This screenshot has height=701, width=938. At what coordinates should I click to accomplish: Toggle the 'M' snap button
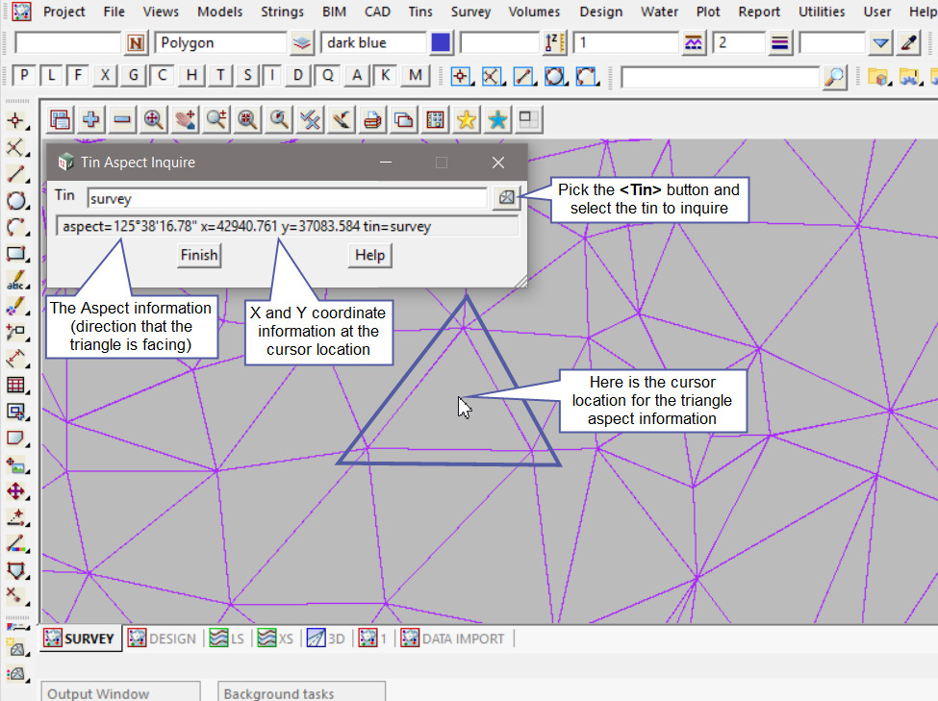[x=415, y=76]
